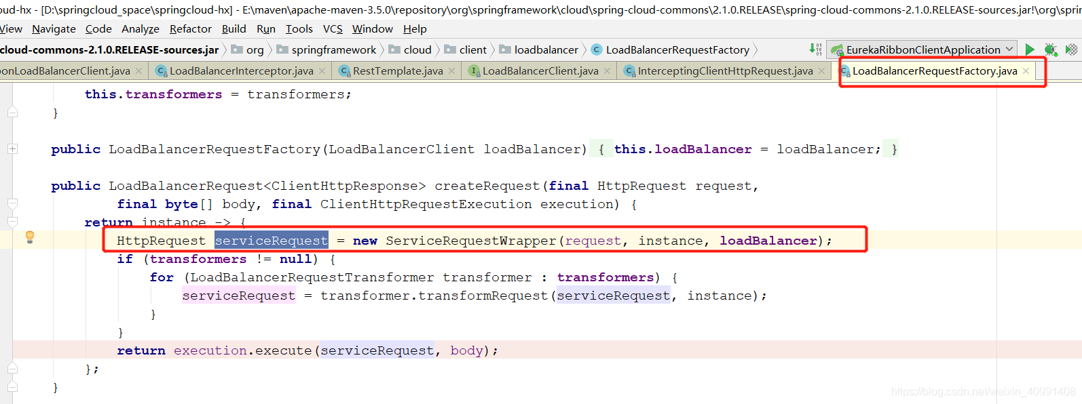Open the EurekaRibbonClientApplication run configuration dropdown
The width and height of the screenshot is (1082, 404).
click(923, 49)
